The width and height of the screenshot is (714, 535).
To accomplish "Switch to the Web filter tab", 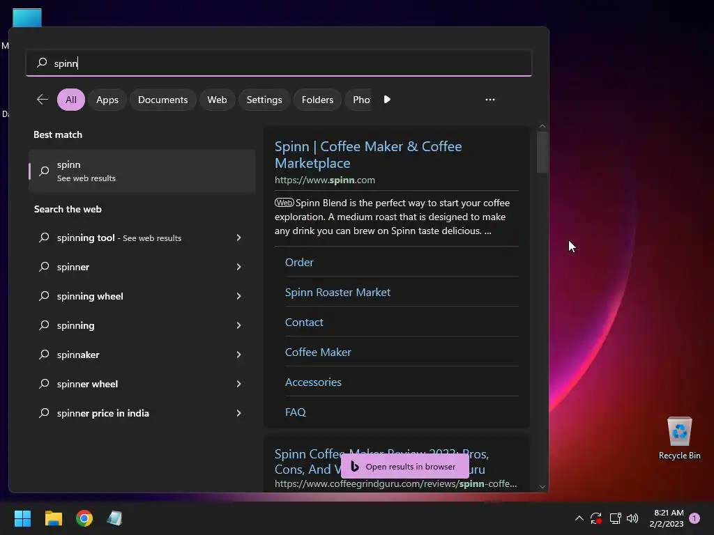I will pyautogui.click(x=217, y=100).
